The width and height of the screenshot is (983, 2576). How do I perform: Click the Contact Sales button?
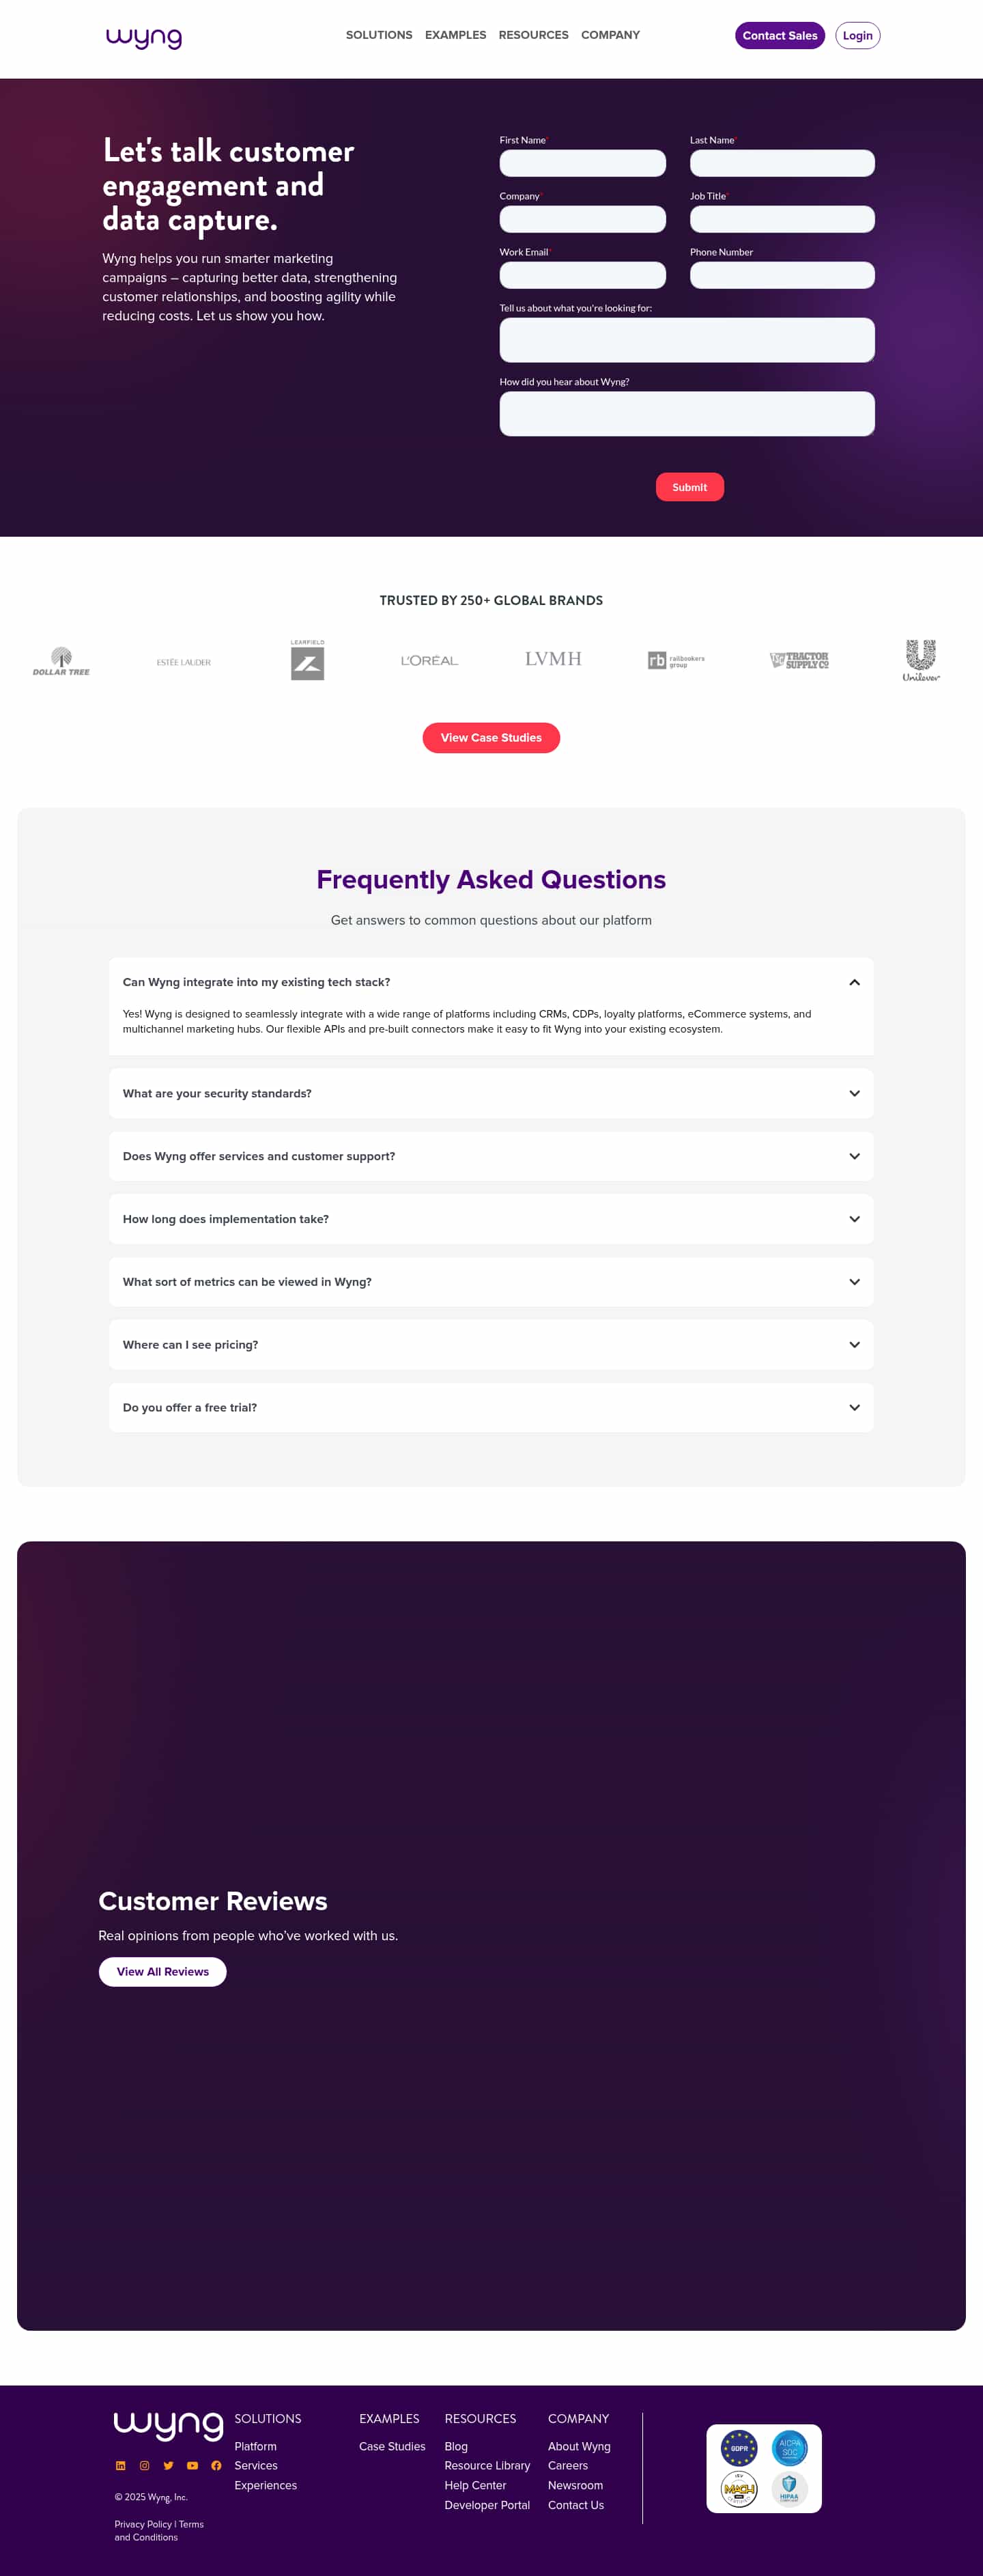coord(780,35)
